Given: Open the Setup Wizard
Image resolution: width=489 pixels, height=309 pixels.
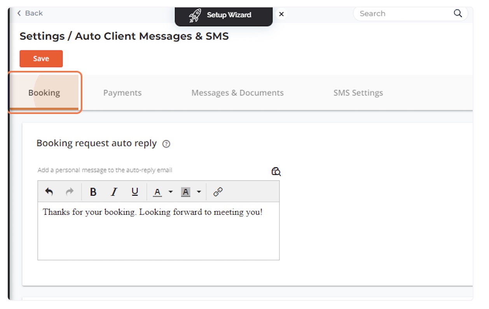Looking at the screenshot, I should tap(224, 15).
